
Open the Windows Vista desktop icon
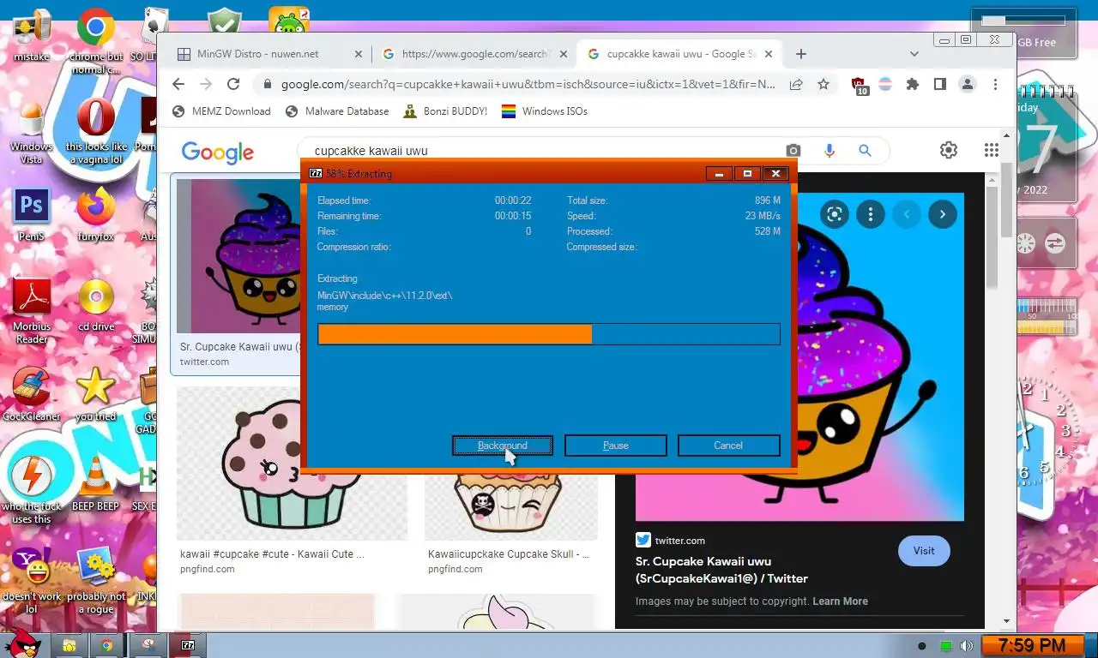pyautogui.click(x=31, y=133)
